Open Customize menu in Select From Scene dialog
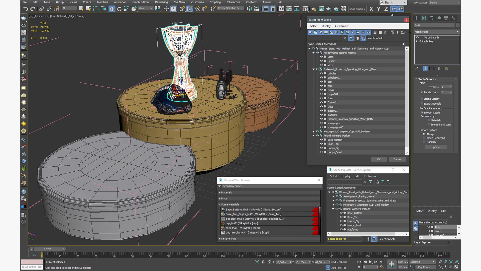481x271 pixels. (x=341, y=26)
